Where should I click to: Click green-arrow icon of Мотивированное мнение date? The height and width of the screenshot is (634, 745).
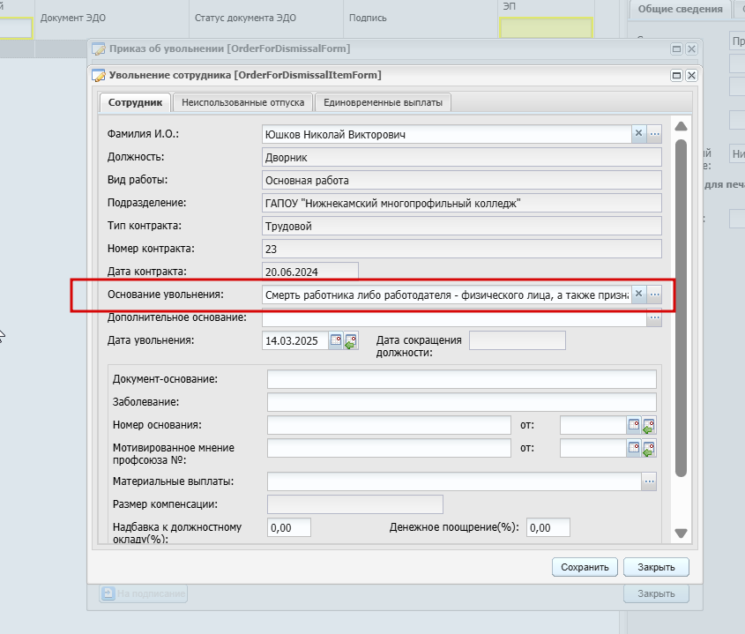649,448
